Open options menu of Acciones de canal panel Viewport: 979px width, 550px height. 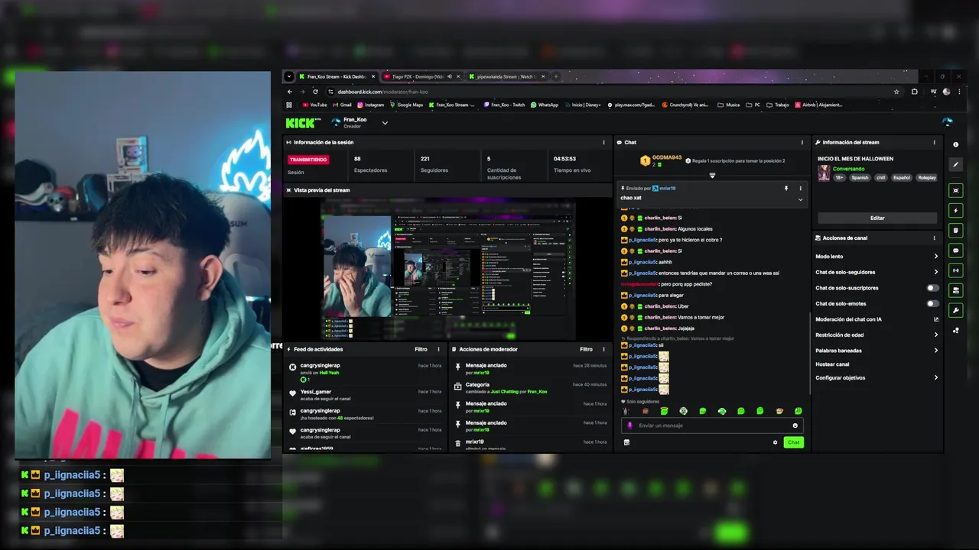(934, 238)
